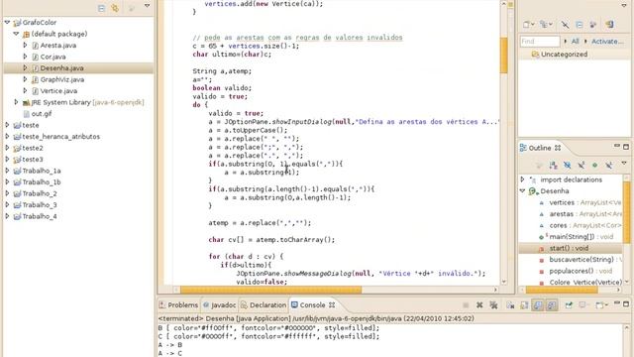Expand Aresta.java in the tree
The image size is (634, 357).
tap(25, 45)
